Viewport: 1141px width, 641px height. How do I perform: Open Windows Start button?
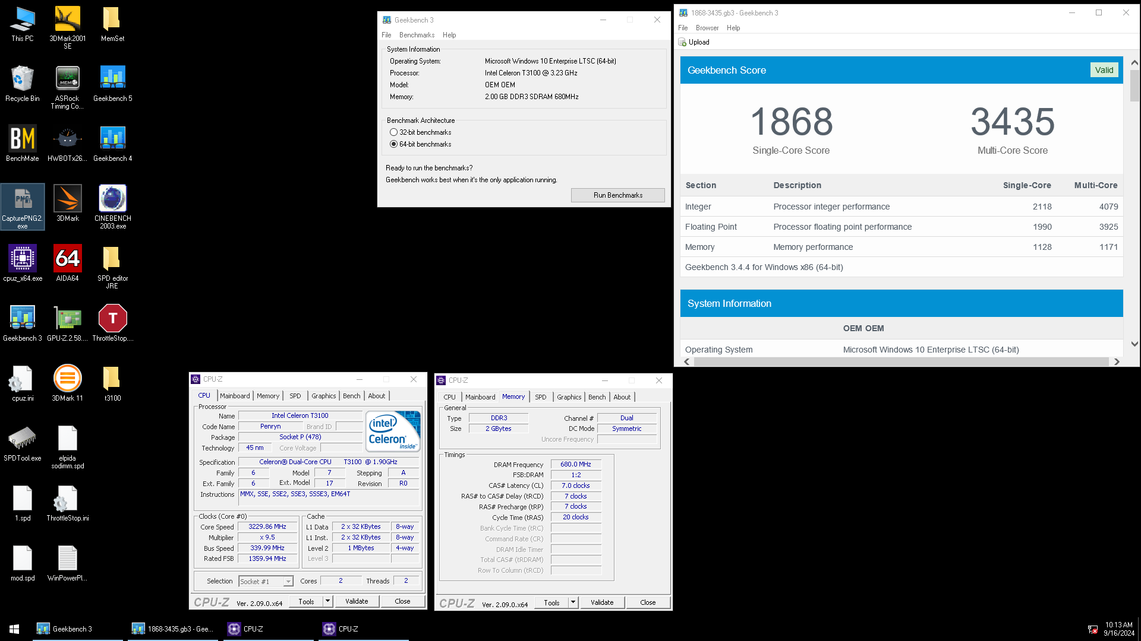[14, 629]
